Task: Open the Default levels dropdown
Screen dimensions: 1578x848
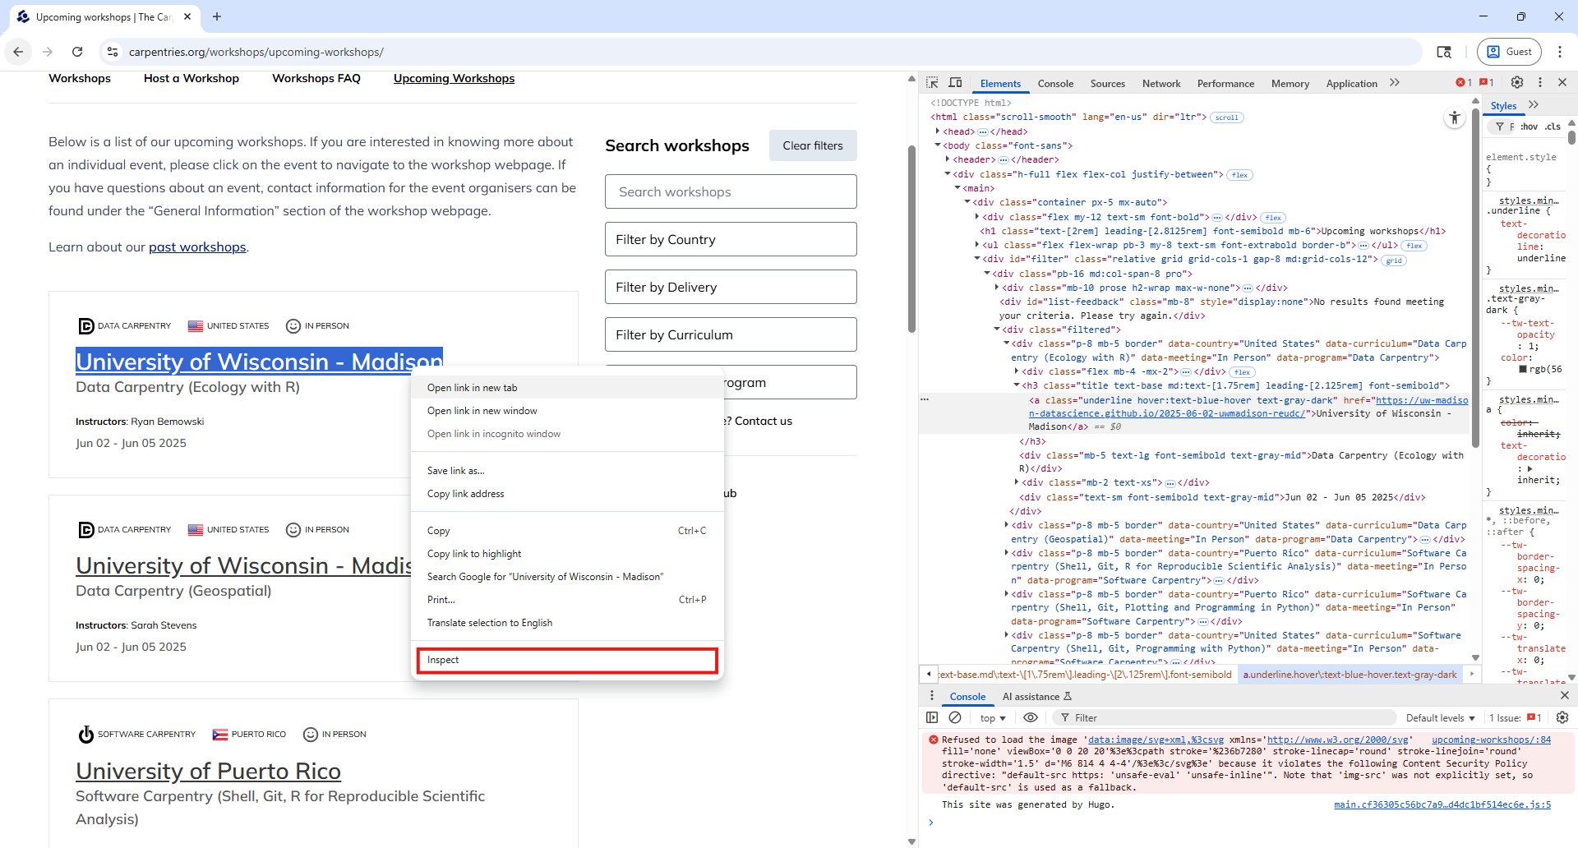Action: 1439,717
